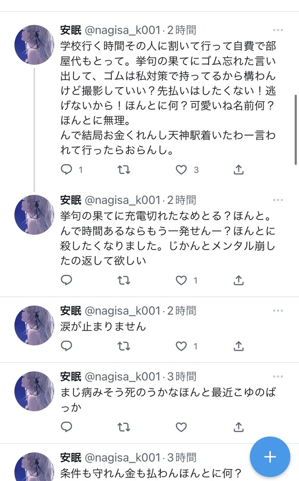The height and width of the screenshot is (481, 299).
Task: Share the 充電切れた tweet
Action: tap(239, 281)
